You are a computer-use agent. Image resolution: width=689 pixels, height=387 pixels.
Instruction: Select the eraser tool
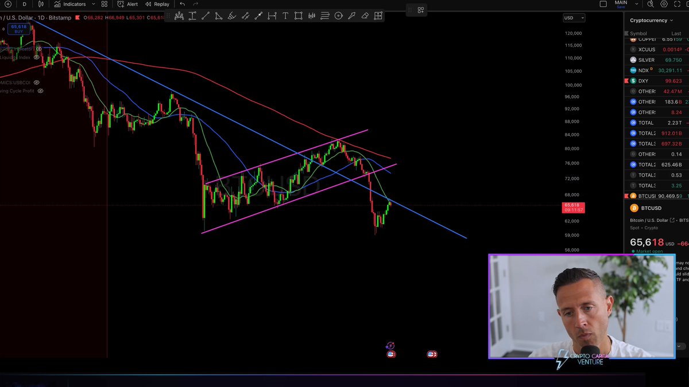(365, 15)
